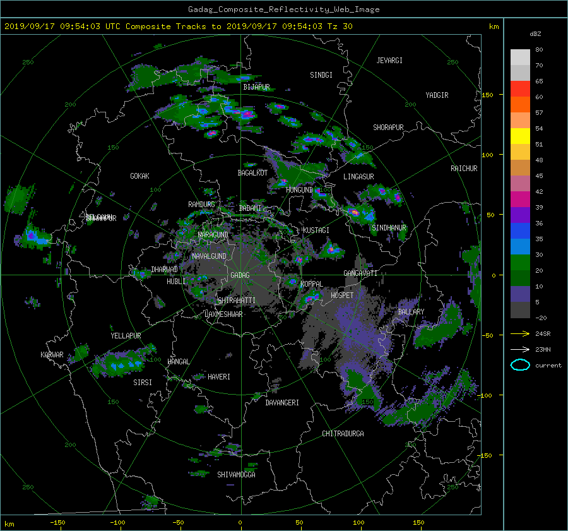Click the SHORAPUR city label
568x531 pixels.
pyautogui.click(x=388, y=128)
